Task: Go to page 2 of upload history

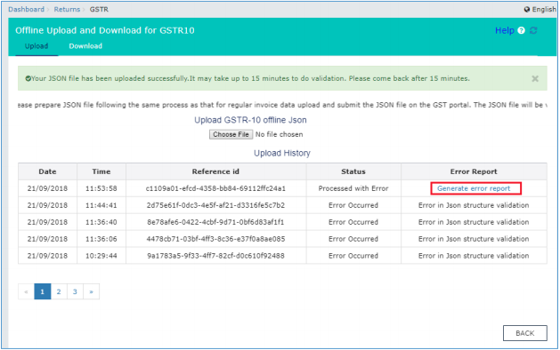Action: coord(59,291)
